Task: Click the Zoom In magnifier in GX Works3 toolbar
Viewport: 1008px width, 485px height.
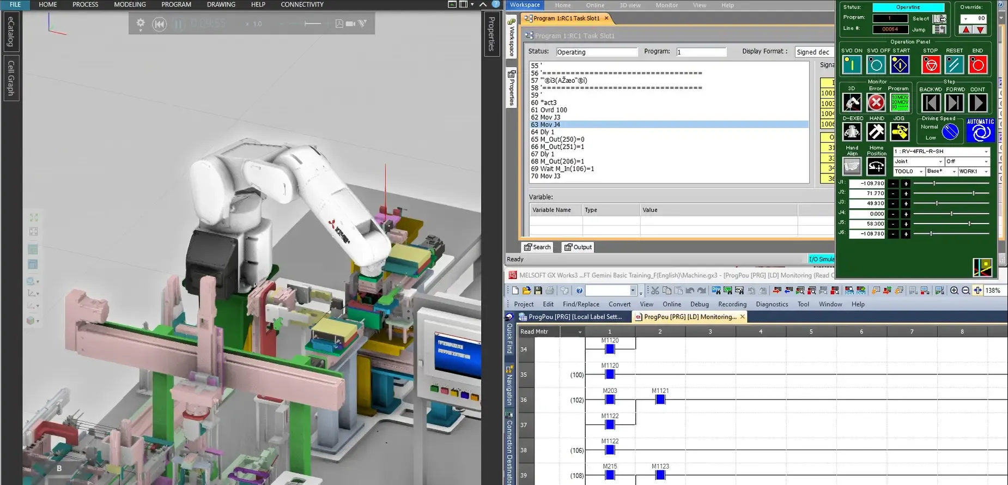Action: click(954, 290)
